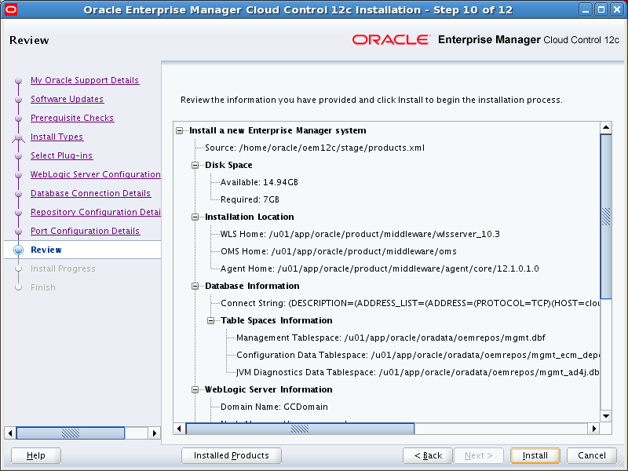Select the Connect String row
Image resolution: width=628 pixels, height=471 pixels.
coord(410,303)
